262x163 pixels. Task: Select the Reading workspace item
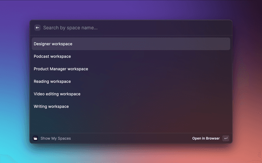(131, 81)
